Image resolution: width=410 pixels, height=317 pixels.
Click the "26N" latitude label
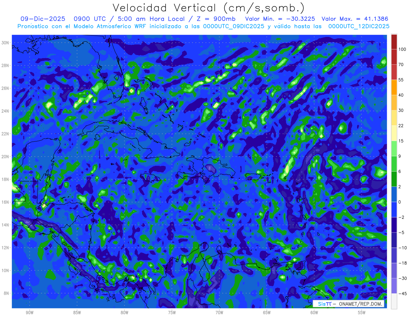pos(5,88)
